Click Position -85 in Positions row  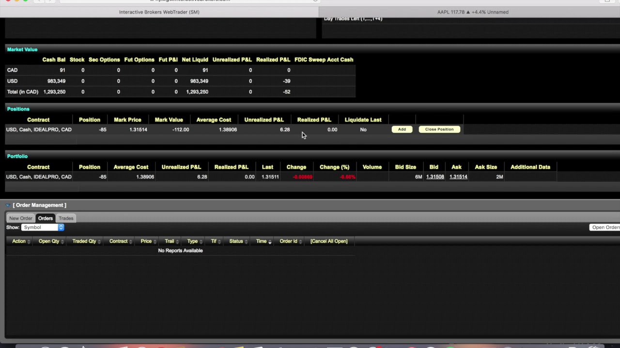tap(103, 130)
